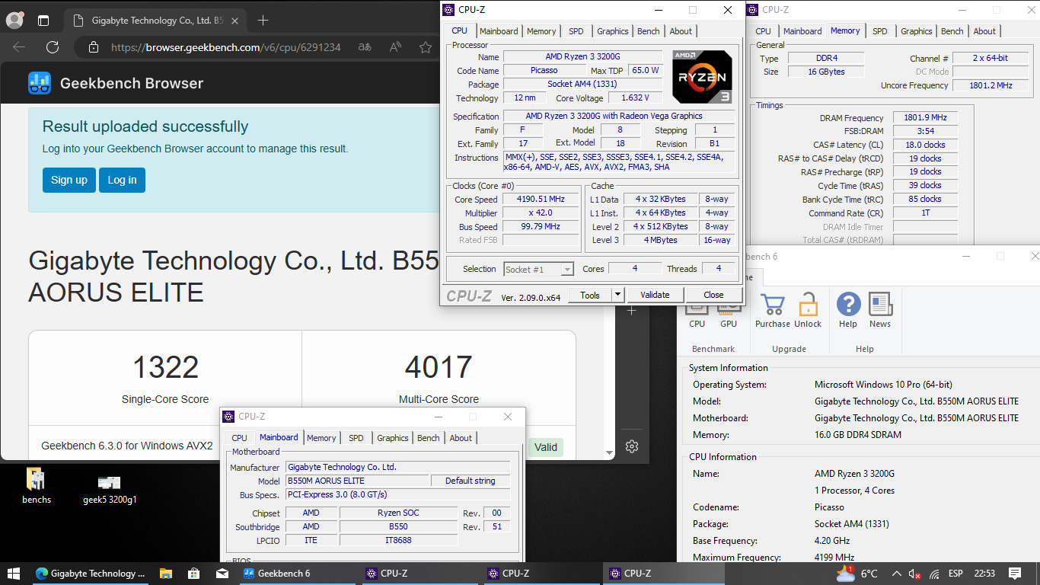1040x585 pixels.
Task: Open the Edge browser profile icon
Action: point(14,21)
